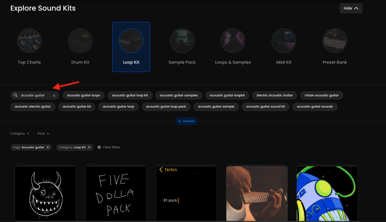Choose the 'Urban acoustic guitar' suggestion chip

[322, 95]
